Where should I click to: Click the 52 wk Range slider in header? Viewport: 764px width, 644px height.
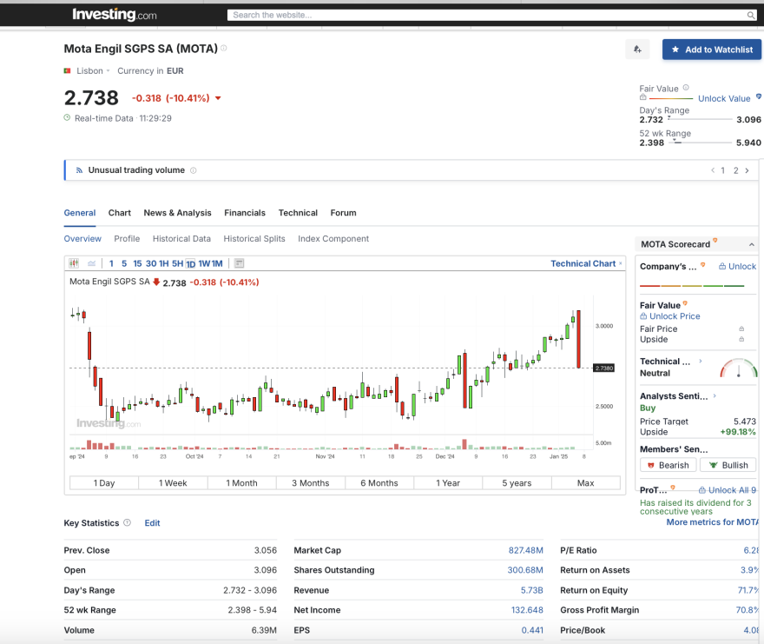700,143
